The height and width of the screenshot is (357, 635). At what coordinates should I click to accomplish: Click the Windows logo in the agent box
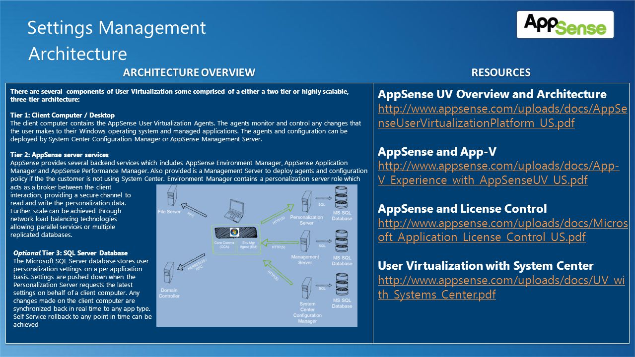(234, 232)
